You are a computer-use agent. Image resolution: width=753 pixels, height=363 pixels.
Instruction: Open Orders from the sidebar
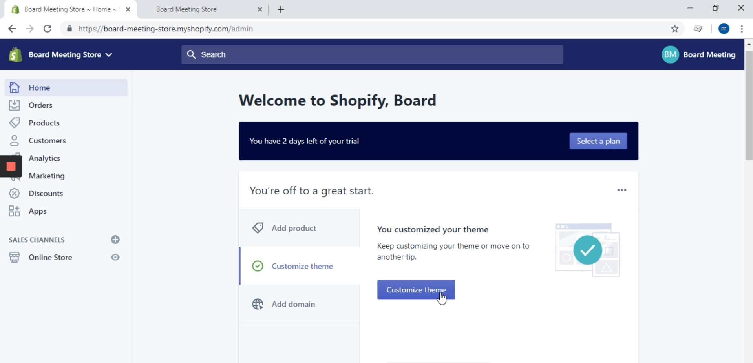[40, 105]
